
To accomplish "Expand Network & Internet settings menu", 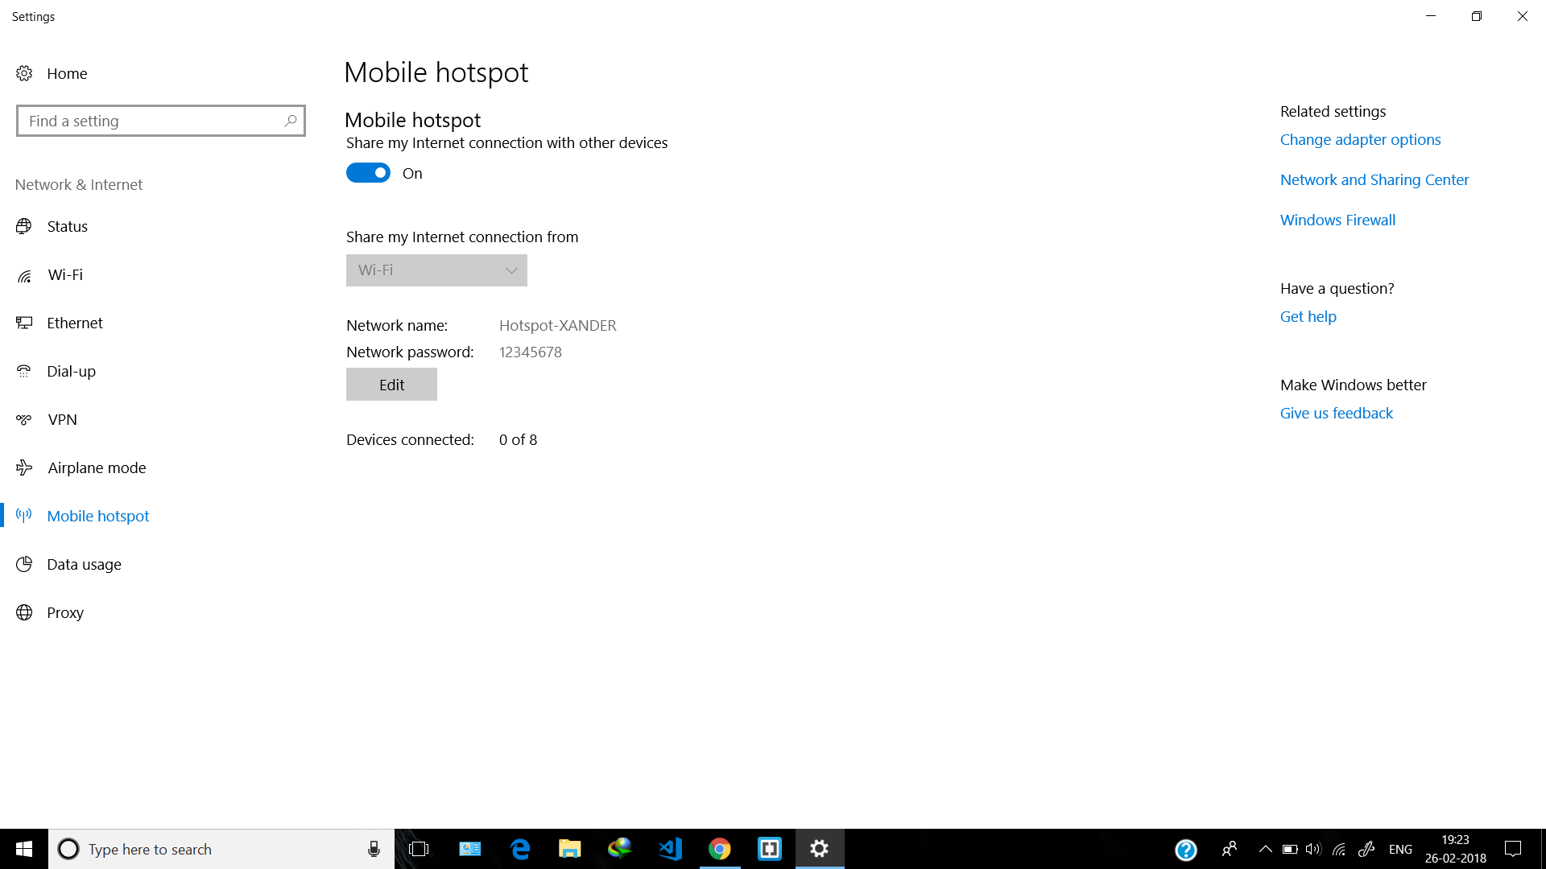I will pyautogui.click(x=77, y=183).
